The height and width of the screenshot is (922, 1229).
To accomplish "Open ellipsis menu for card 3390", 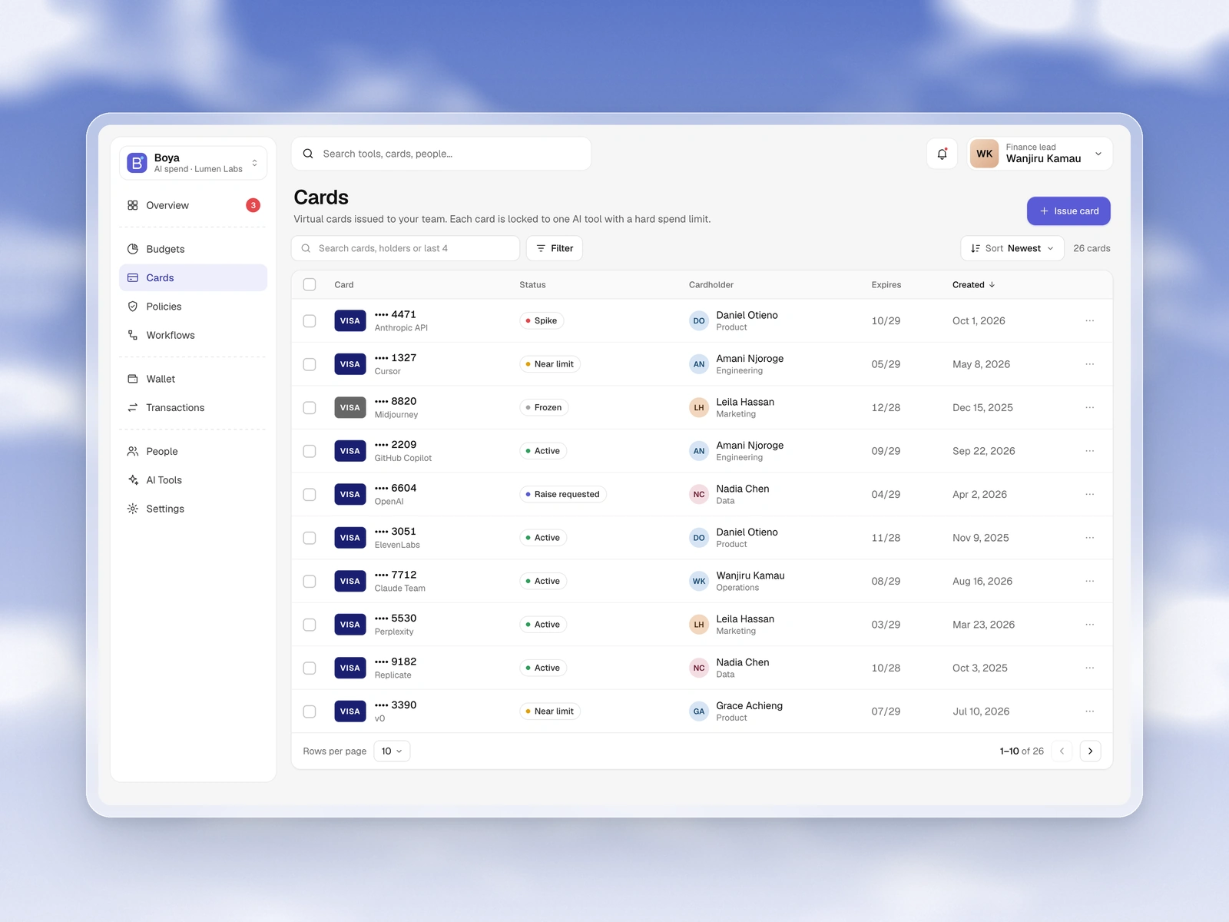I will tap(1089, 711).
